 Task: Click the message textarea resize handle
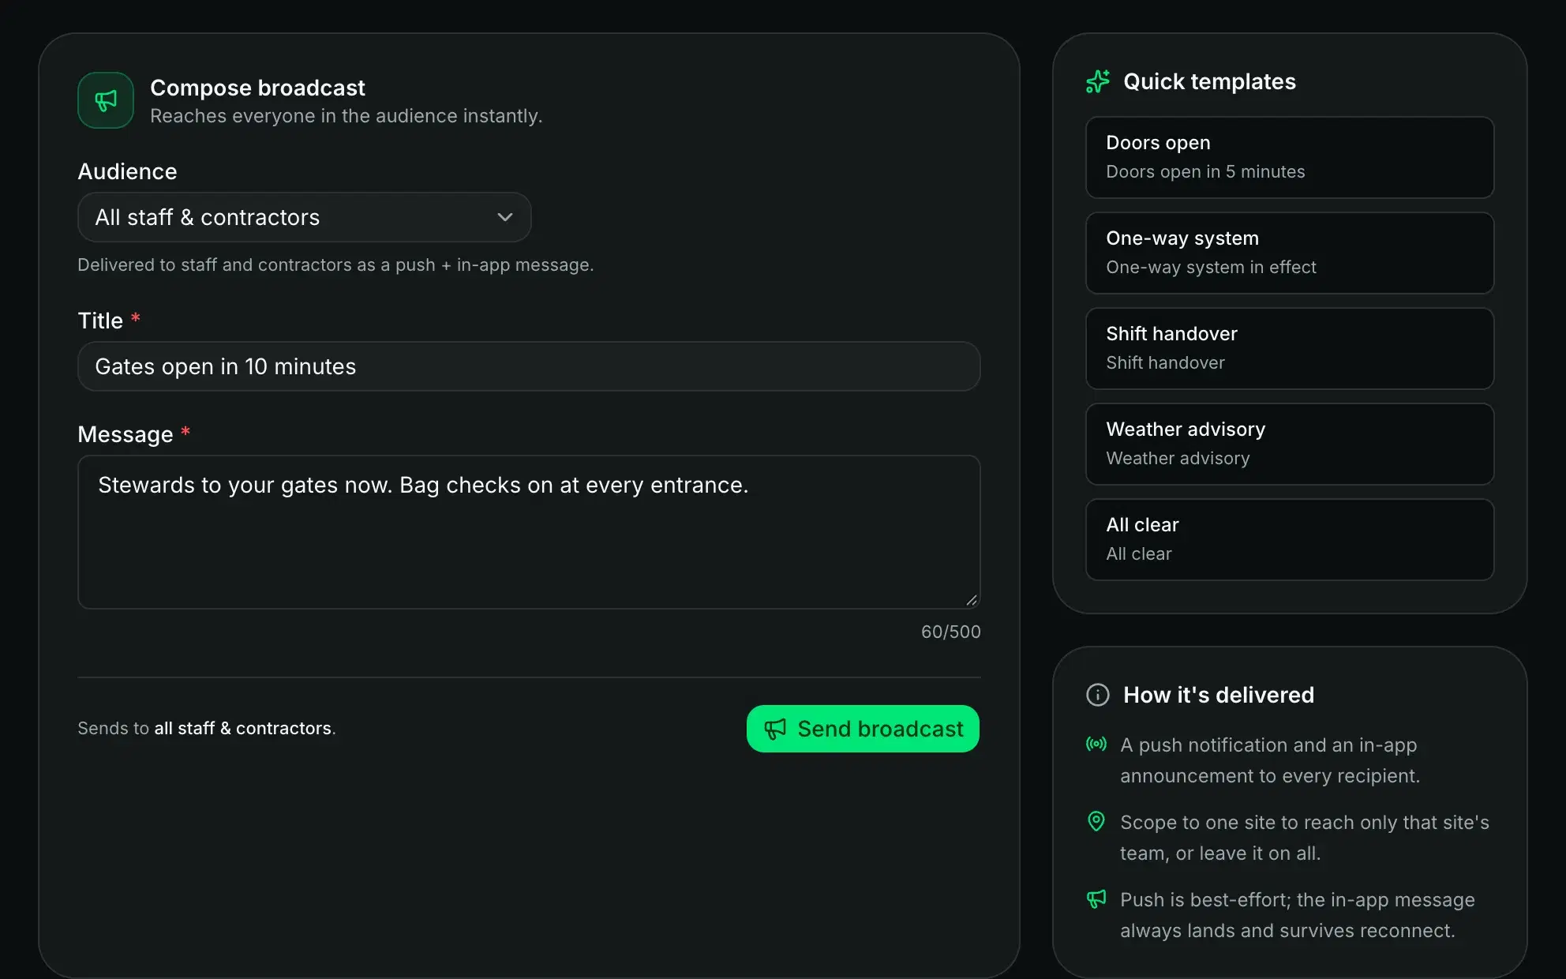pyautogui.click(x=972, y=600)
